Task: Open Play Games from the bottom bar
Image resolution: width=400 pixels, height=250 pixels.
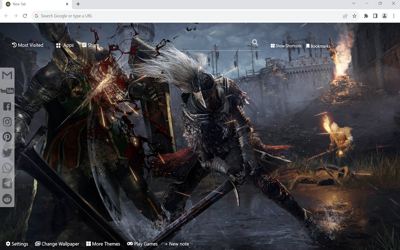Action: click(x=142, y=244)
